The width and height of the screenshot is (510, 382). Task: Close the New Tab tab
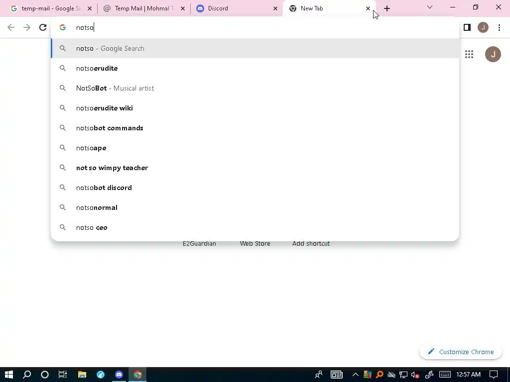coord(368,8)
